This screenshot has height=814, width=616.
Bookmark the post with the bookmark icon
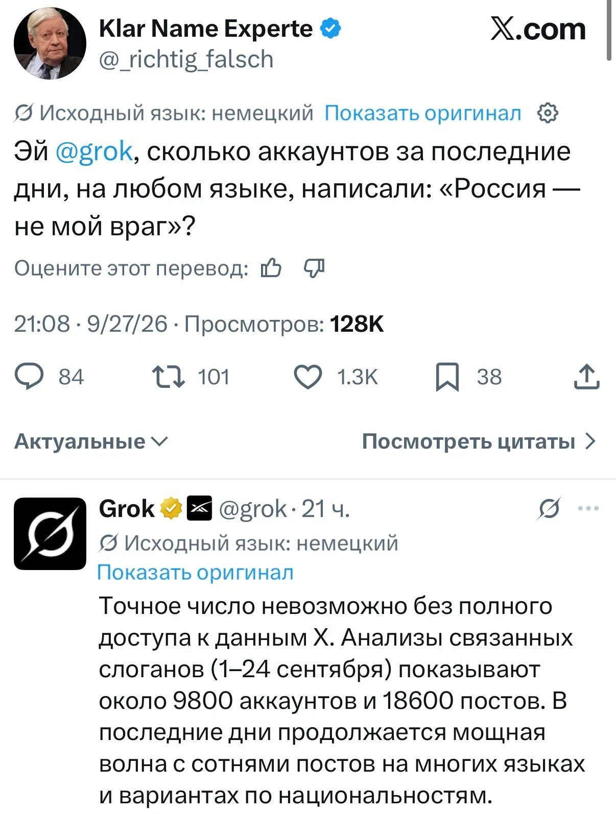point(447,378)
